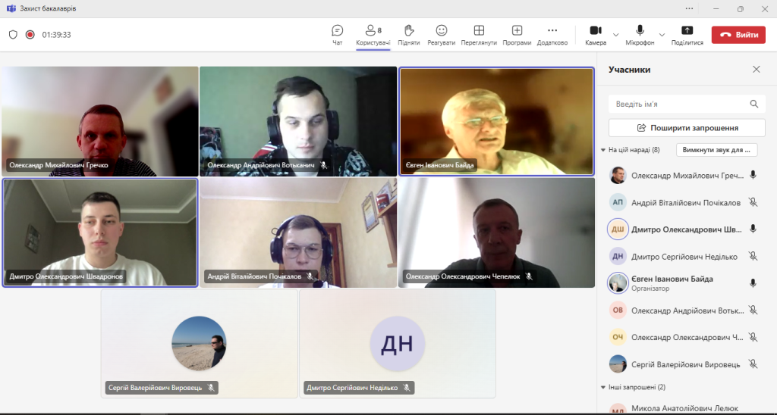Click the Teams logo in title bar

11,9
